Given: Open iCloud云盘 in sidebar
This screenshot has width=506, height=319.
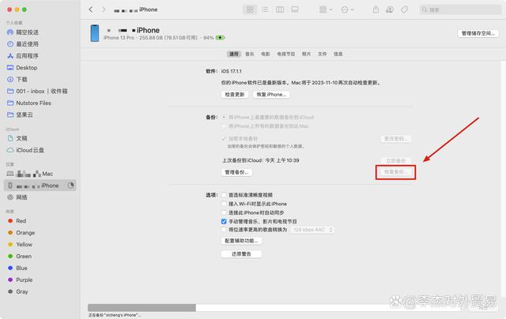Looking at the screenshot, I should point(25,150).
